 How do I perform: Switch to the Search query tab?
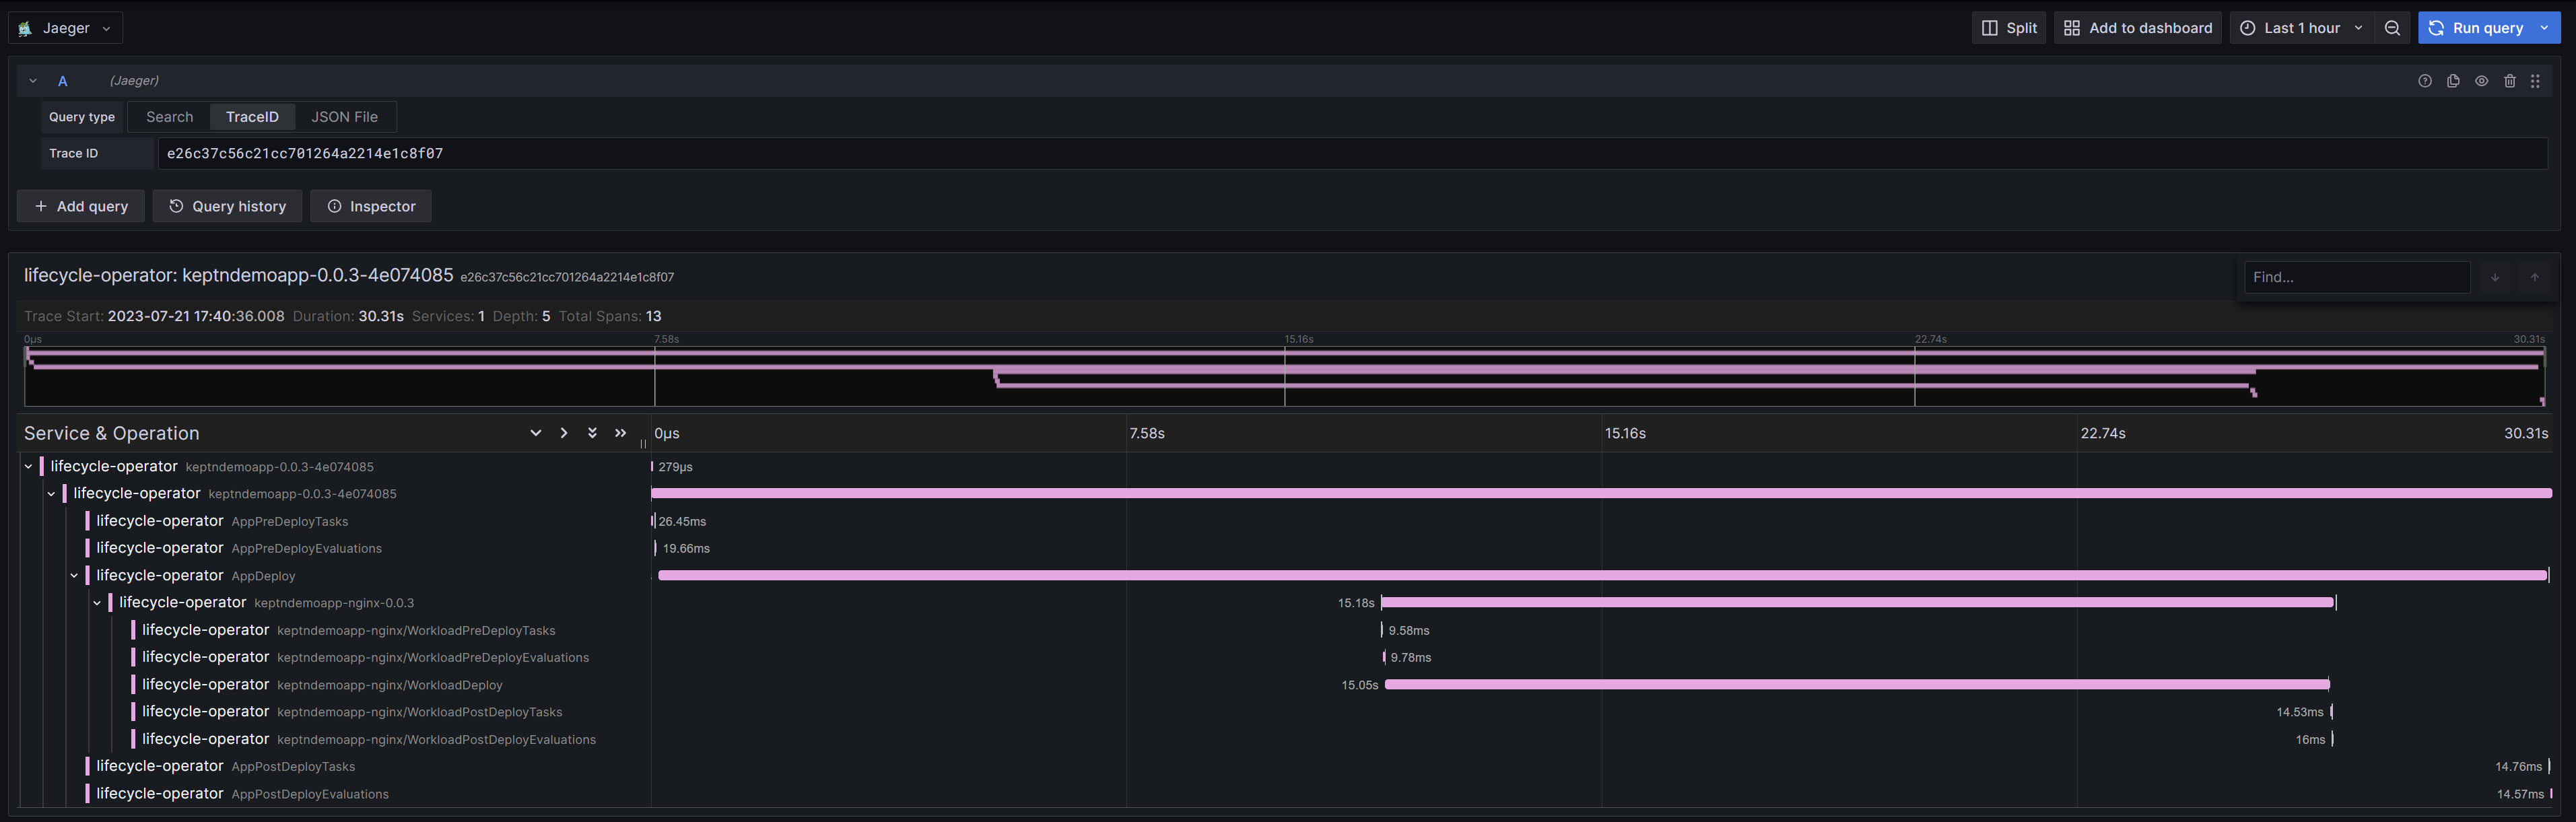click(169, 116)
